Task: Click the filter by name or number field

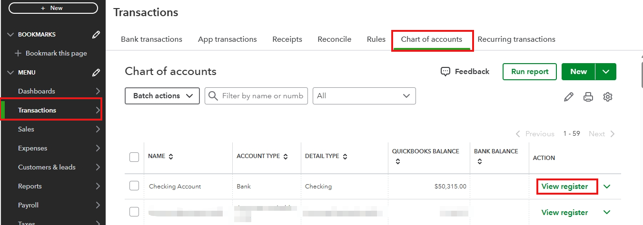Action: pyautogui.click(x=262, y=96)
